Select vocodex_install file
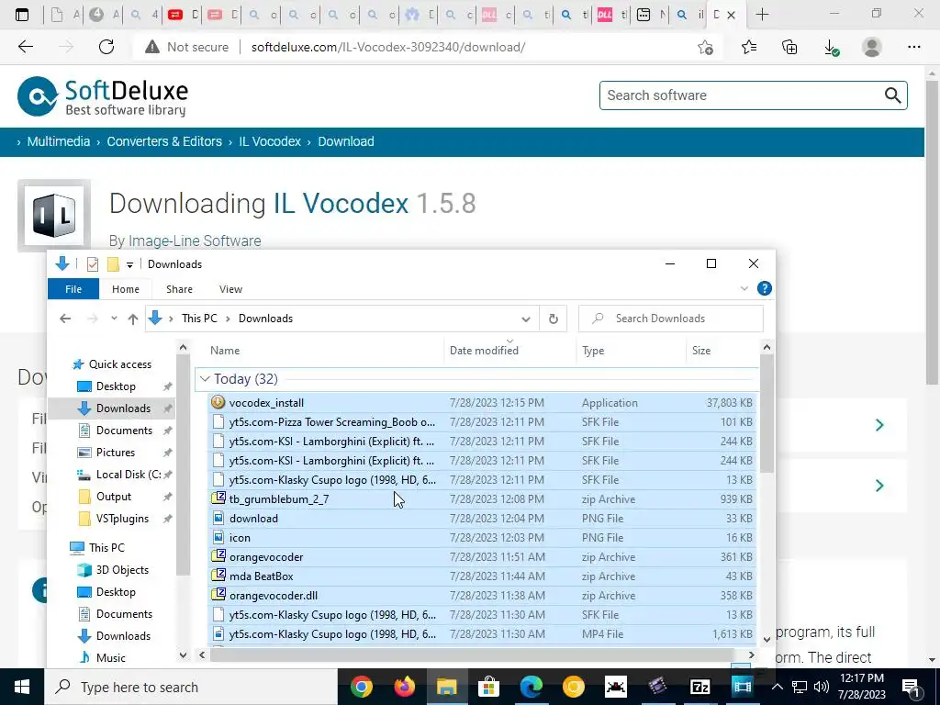The image size is (940, 705). [x=482, y=403]
